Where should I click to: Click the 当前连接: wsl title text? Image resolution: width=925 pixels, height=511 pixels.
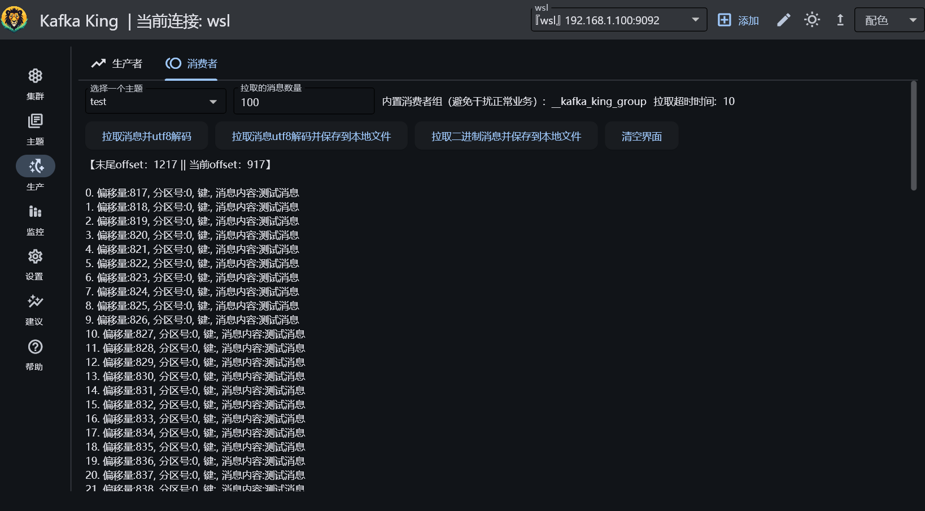184,21
